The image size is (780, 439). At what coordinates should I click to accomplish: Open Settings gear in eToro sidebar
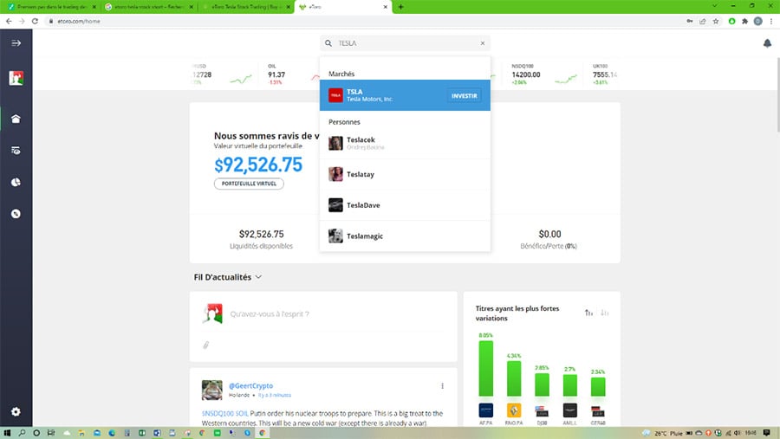16,411
